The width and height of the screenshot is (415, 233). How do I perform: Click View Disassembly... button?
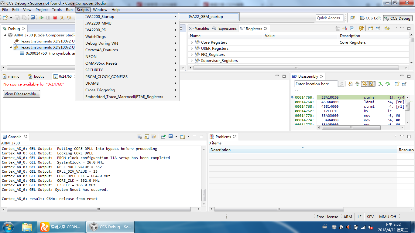pos(22,94)
